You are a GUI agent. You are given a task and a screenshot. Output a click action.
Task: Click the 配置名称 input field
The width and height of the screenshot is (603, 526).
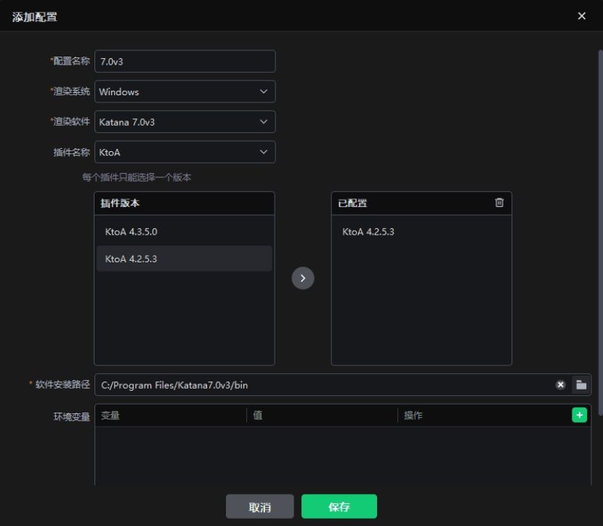coord(185,61)
